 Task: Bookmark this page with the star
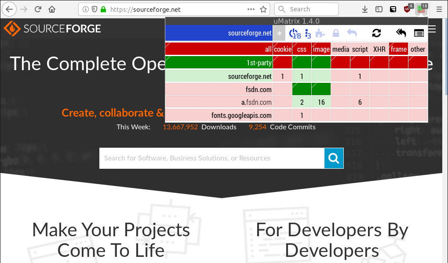(263, 9)
